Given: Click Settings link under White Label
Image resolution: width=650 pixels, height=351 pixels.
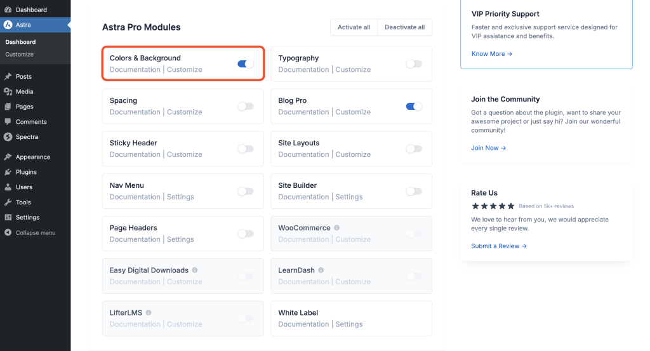Looking at the screenshot, I should pyautogui.click(x=349, y=324).
